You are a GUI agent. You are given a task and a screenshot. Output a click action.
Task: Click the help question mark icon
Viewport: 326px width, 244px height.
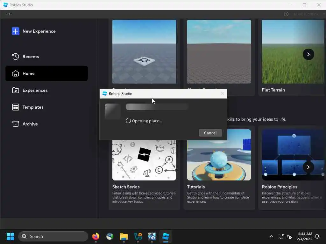click(286, 14)
